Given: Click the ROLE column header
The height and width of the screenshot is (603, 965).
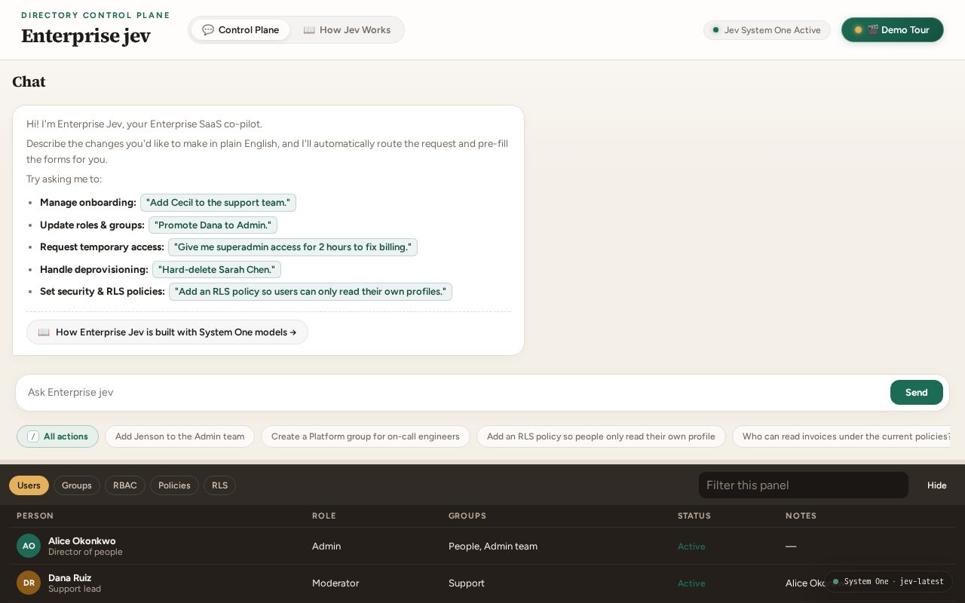Looking at the screenshot, I should [324, 516].
